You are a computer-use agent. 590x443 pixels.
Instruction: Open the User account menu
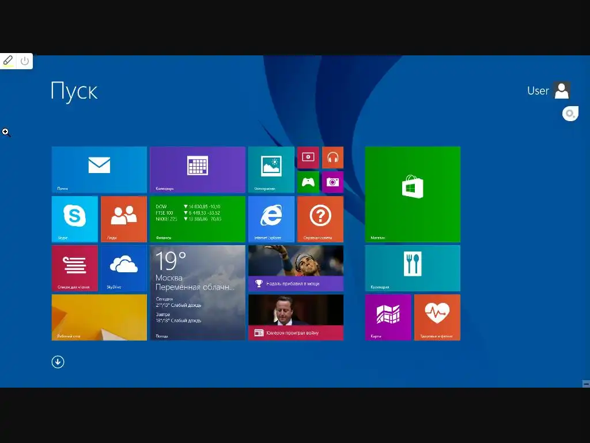point(549,91)
